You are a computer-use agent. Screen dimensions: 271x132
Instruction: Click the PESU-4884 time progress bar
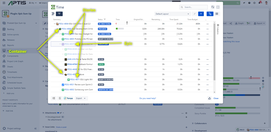(x=122, y=24)
